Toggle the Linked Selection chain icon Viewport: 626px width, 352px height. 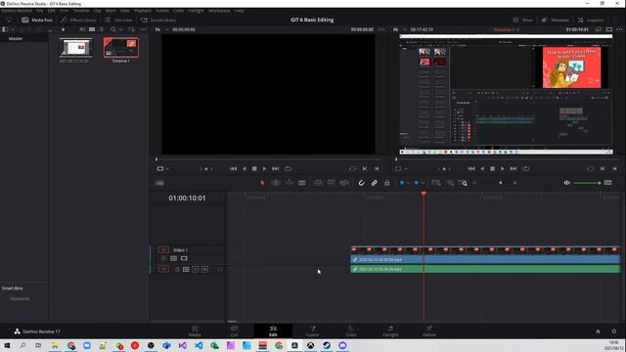tap(374, 183)
